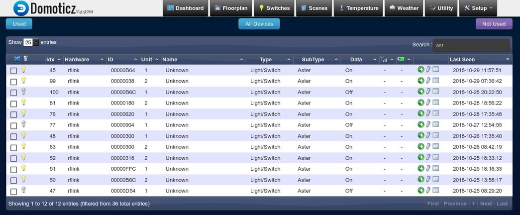The width and height of the screenshot is (520, 215).
Task: Select the checkbox for device Idx 76
Action: click(14, 114)
